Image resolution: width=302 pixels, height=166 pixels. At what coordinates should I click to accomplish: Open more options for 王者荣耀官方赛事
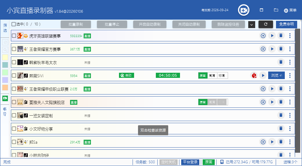tap(290, 49)
